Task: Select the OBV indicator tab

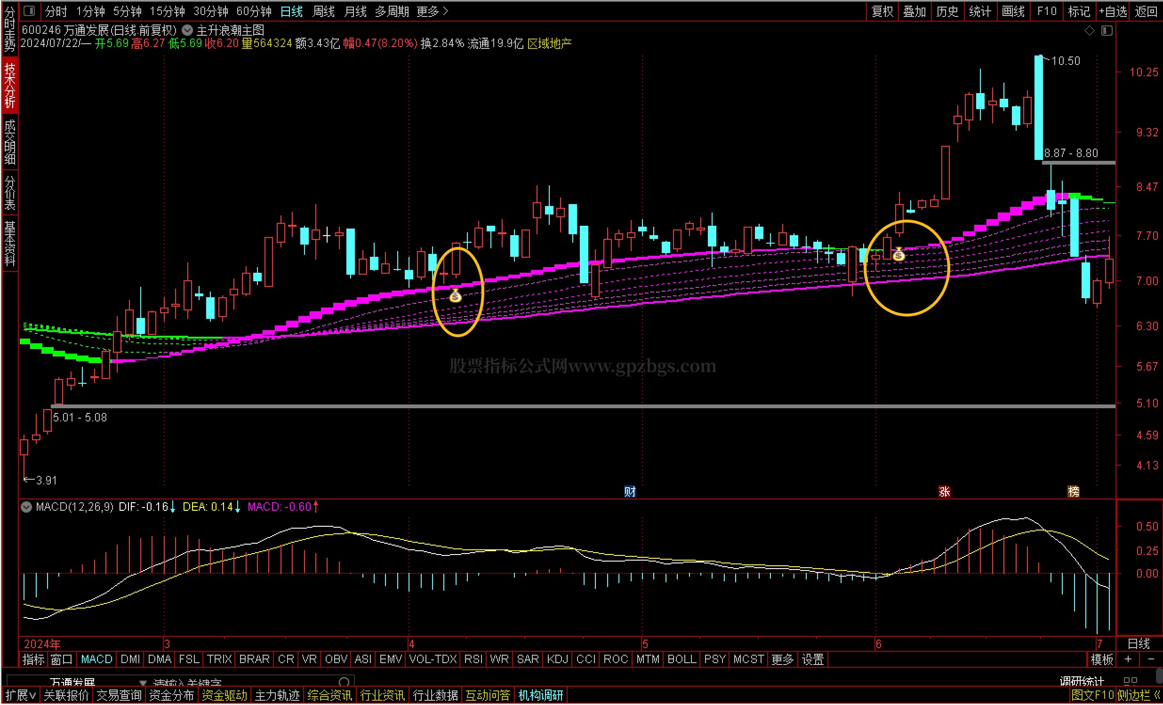Action: coord(336,659)
